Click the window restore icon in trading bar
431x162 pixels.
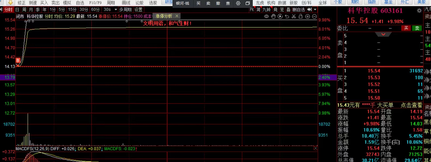coord(248,3)
